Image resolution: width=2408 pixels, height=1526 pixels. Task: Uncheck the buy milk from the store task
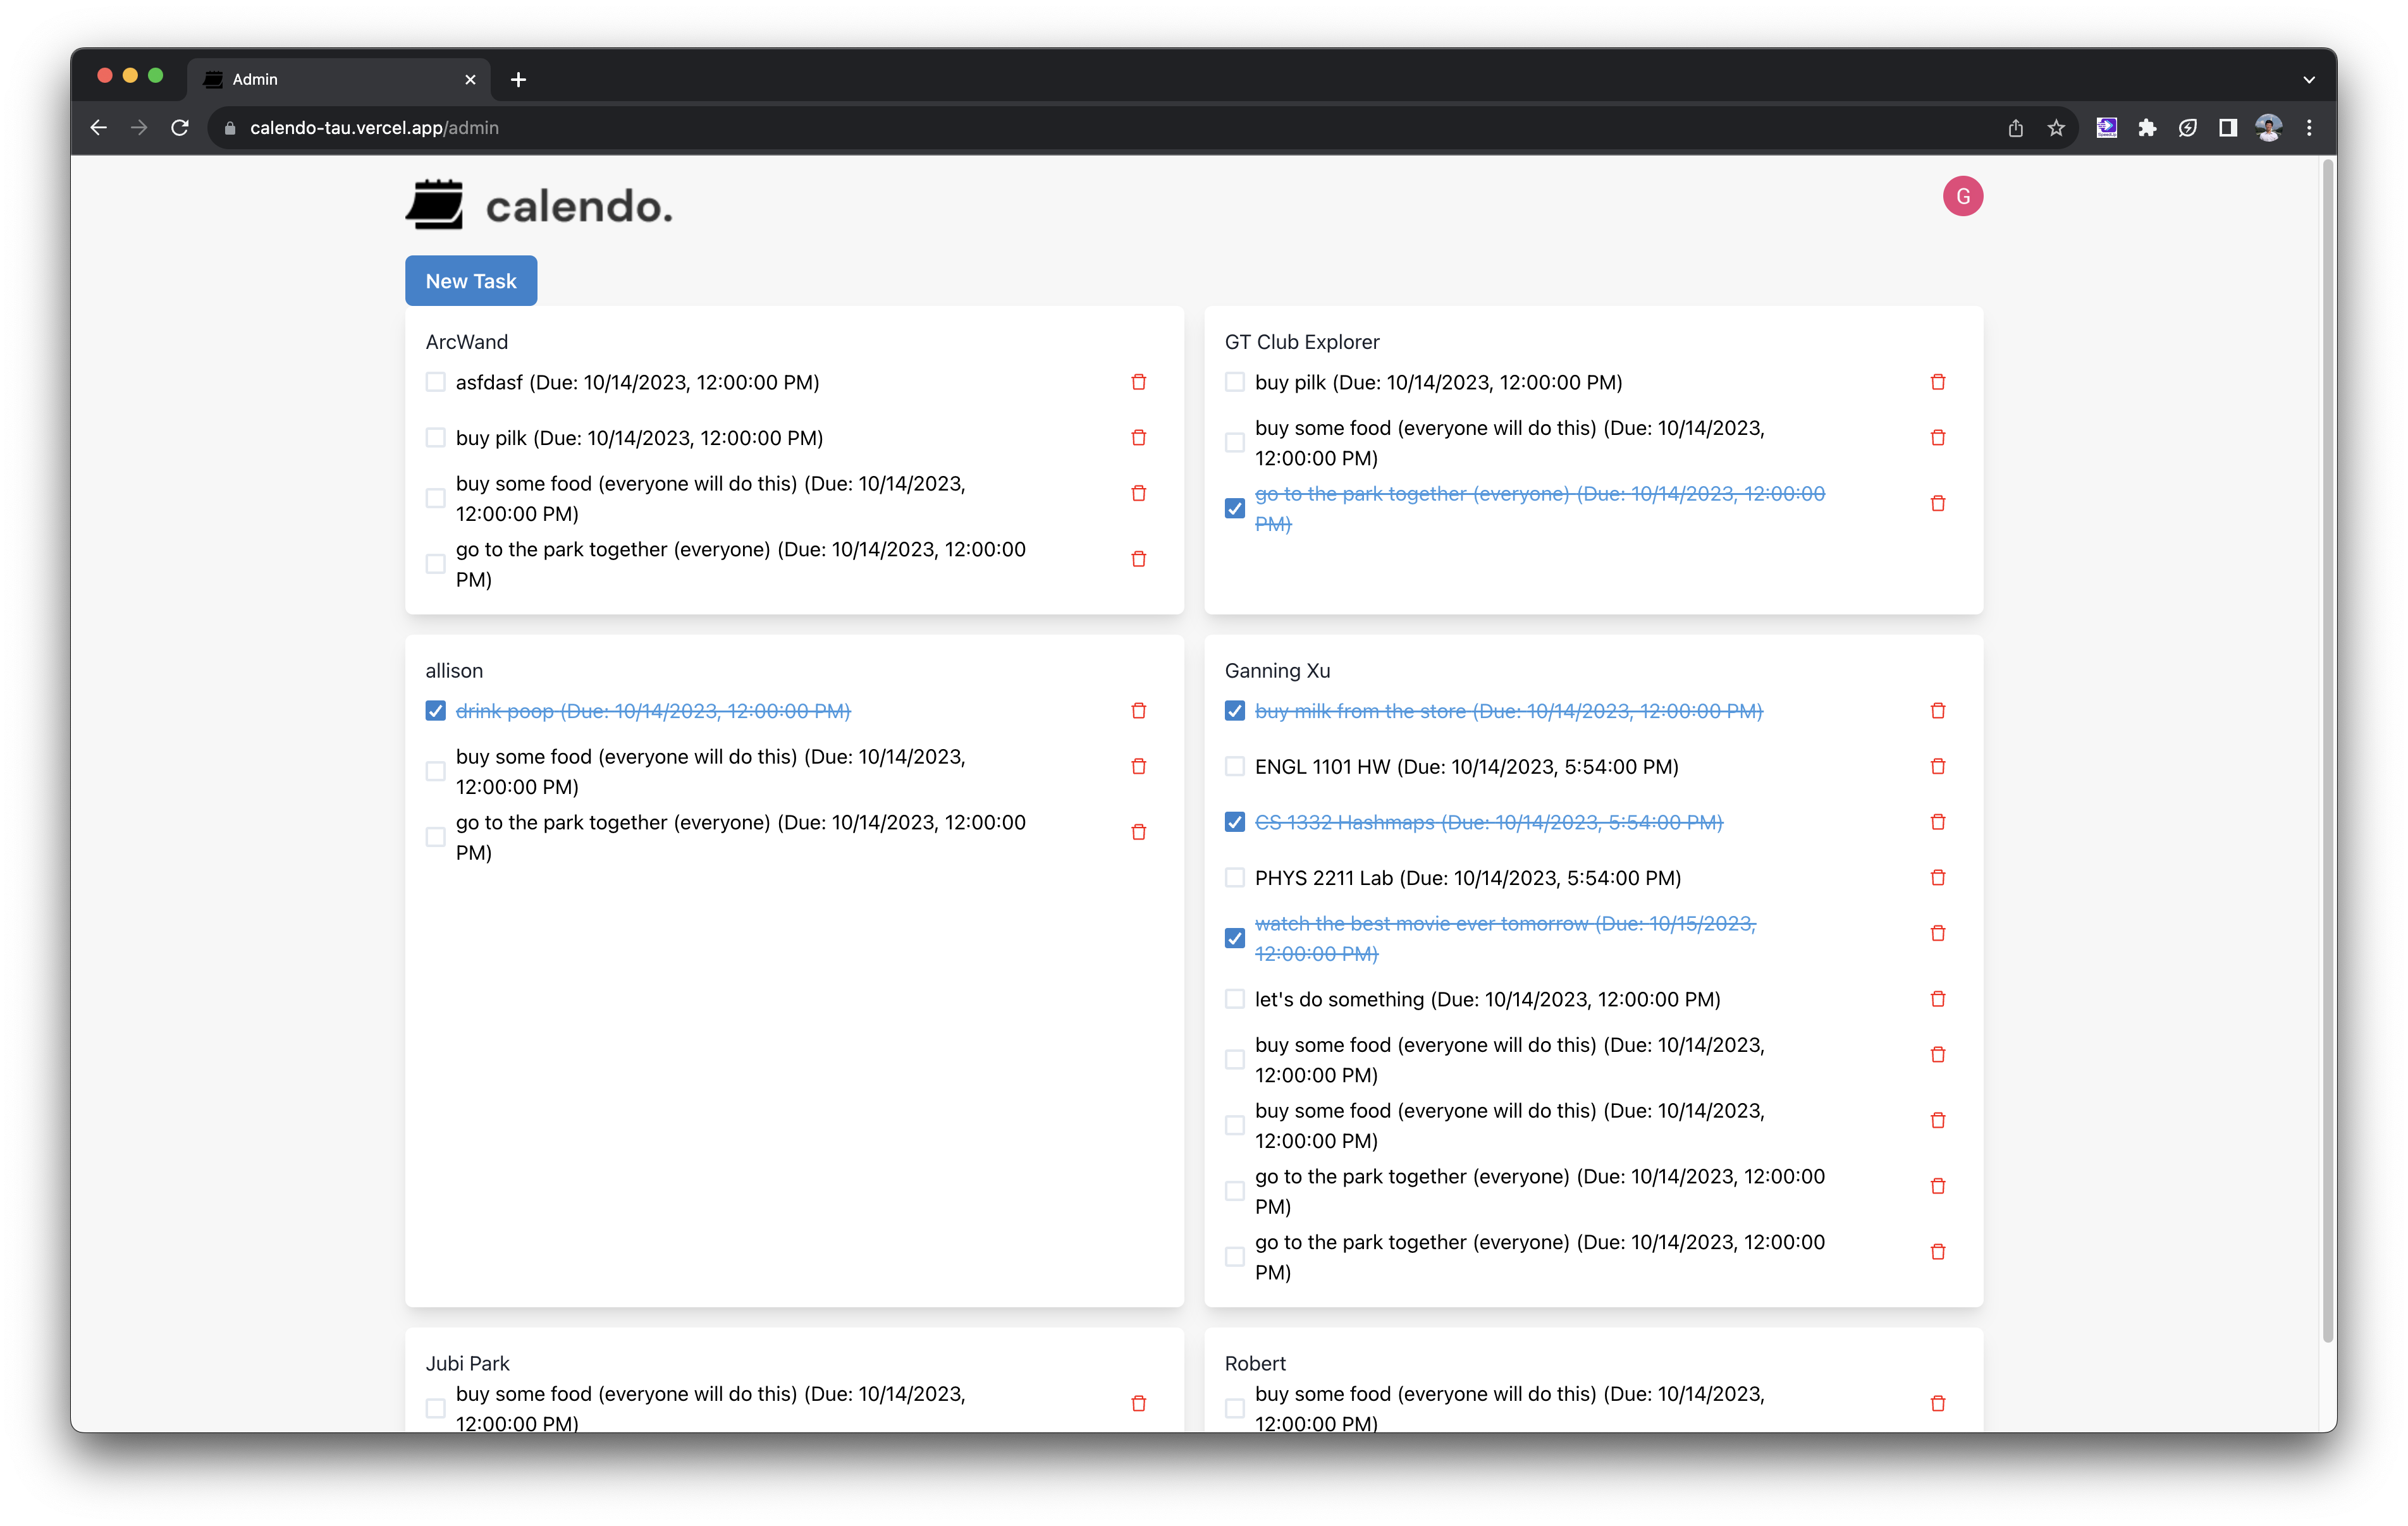point(1234,711)
